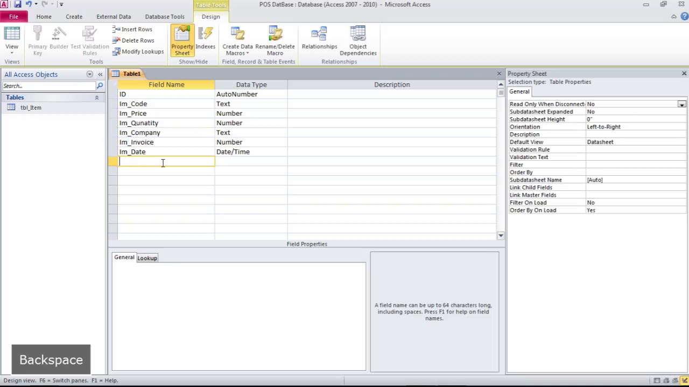Insert Rows into the table design
689x387 pixels.
point(132,30)
